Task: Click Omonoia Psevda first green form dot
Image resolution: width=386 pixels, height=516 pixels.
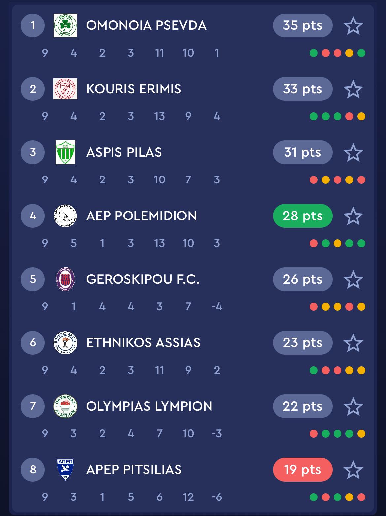Action: click(x=314, y=53)
